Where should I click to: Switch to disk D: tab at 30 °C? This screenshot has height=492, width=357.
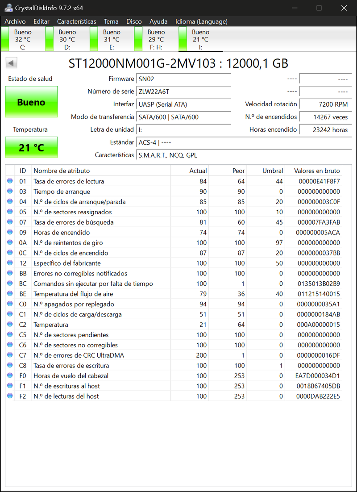point(67,39)
